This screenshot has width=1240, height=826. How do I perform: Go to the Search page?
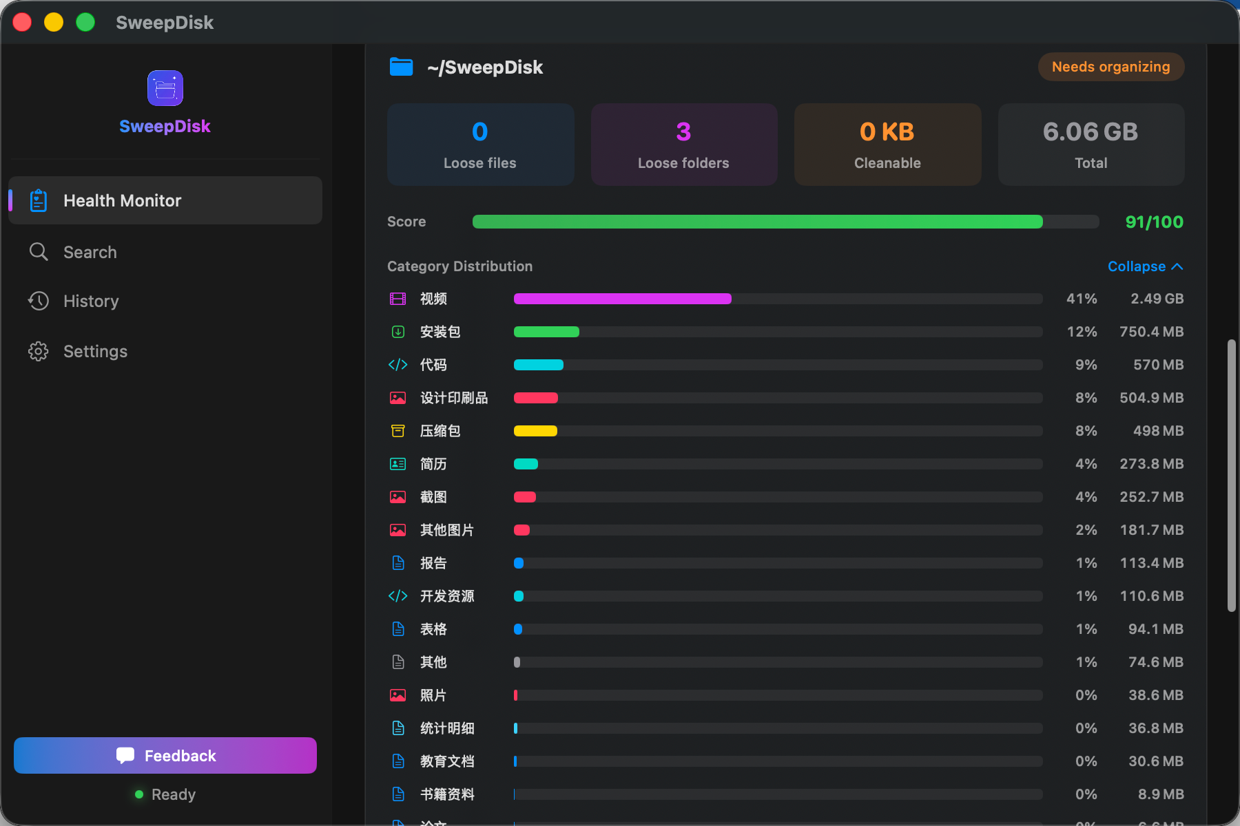coord(165,252)
